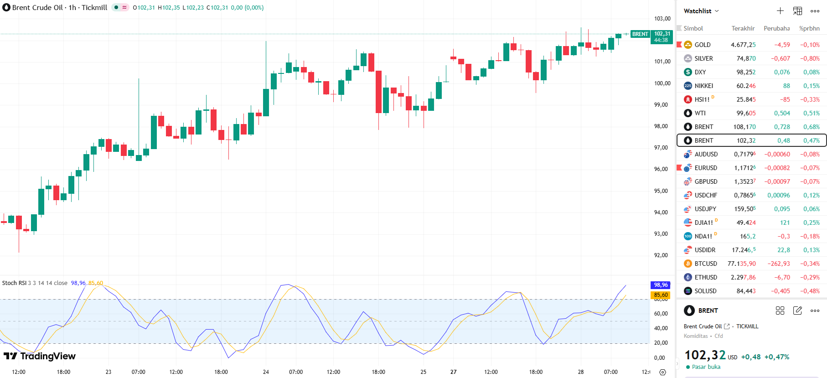Open Advanced View icon in the Watchlist header
This screenshot has height=378, width=827.
tap(797, 11)
